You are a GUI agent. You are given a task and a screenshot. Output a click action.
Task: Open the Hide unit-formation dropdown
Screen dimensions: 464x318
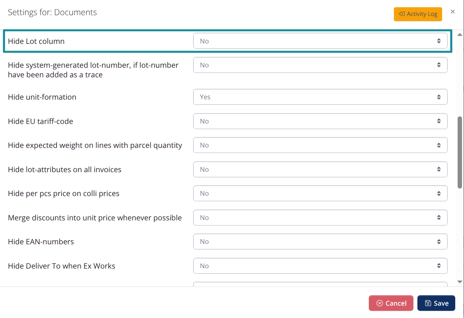[x=320, y=97]
